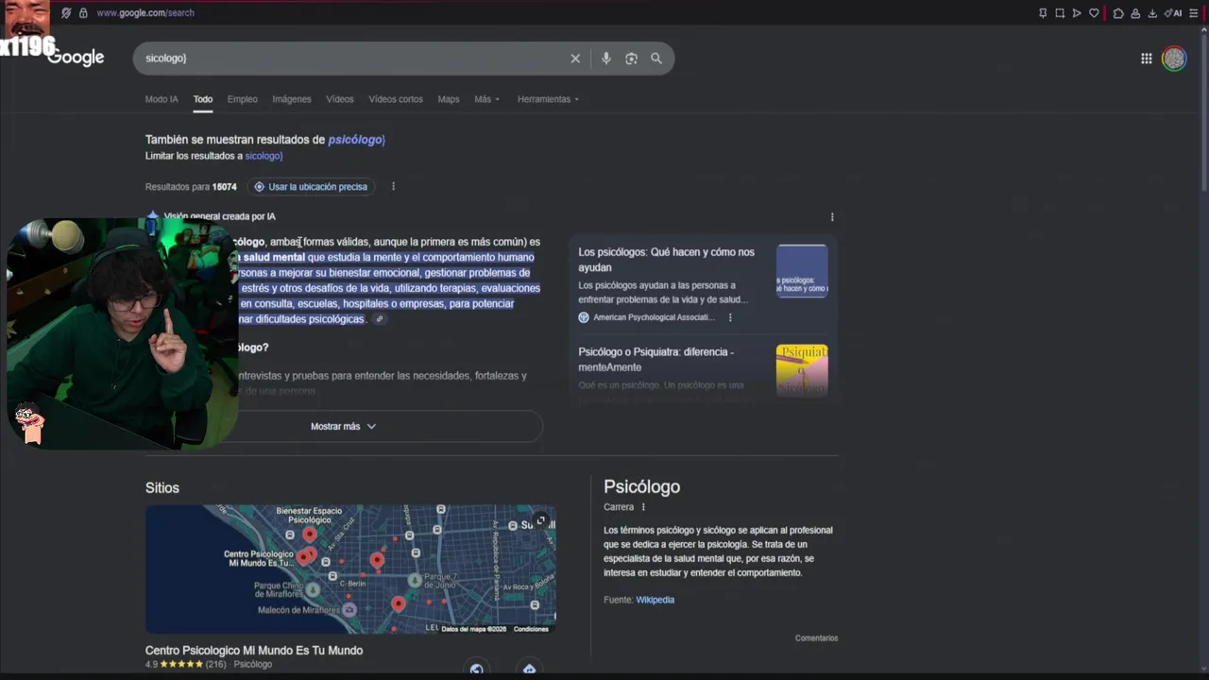Click the Parque Chino de Miraflores map label
The width and height of the screenshot is (1209, 680).
[279, 589]
